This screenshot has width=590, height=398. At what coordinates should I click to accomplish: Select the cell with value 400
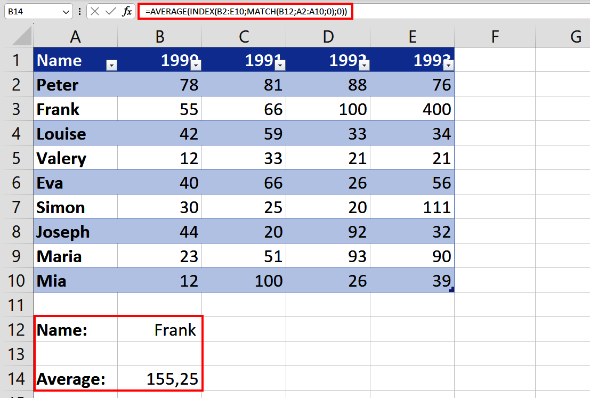[412, 109]
